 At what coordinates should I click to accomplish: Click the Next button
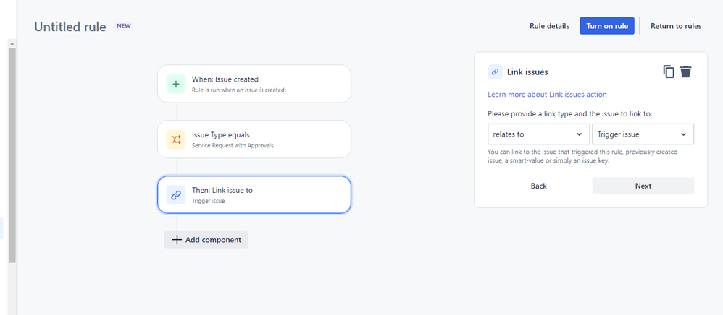[643, 186]
